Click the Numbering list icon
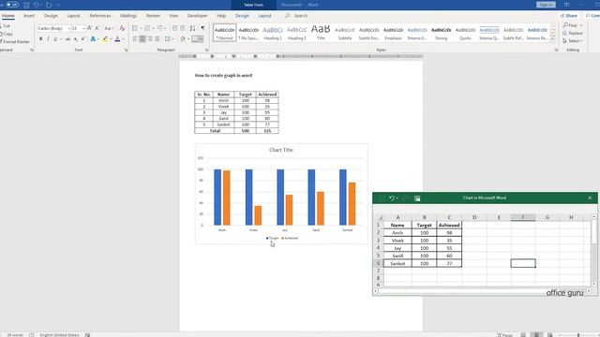The width and height of the screenshot is (600, 337). click(x=147, y=28)
